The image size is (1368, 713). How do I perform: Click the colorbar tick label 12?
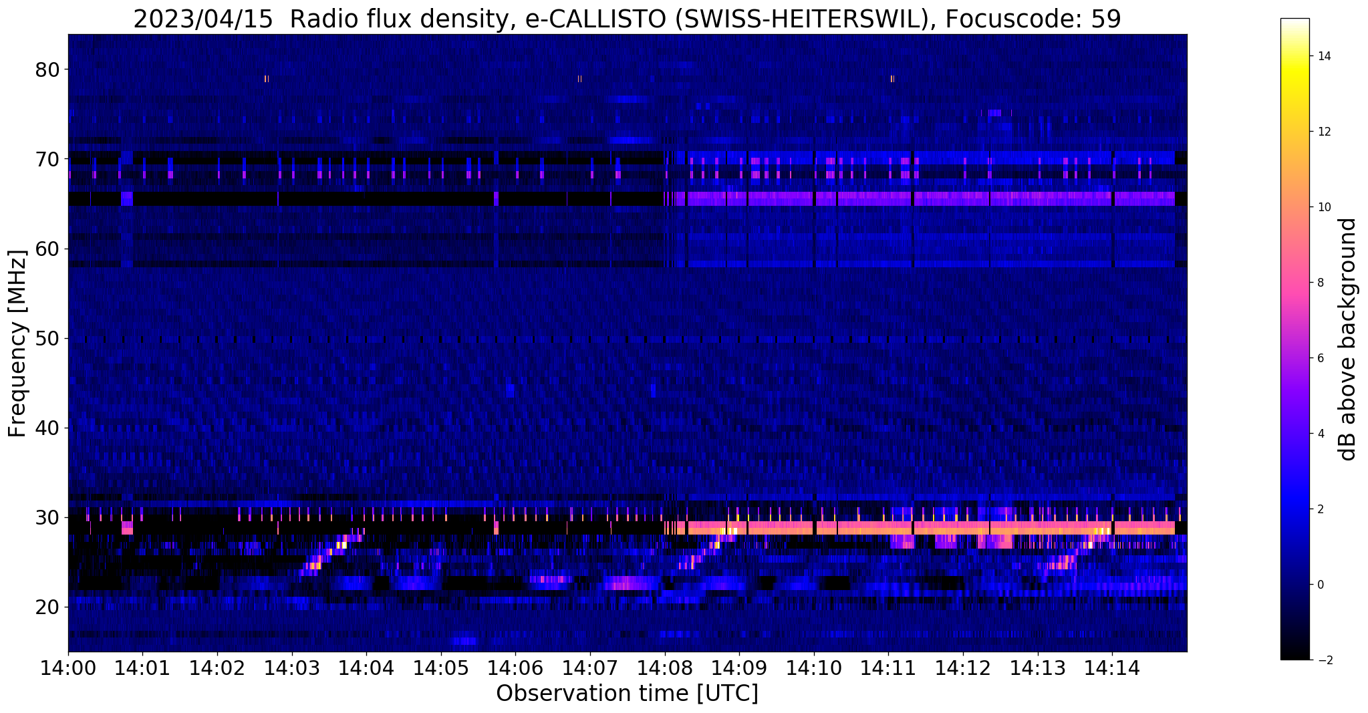1324,132
